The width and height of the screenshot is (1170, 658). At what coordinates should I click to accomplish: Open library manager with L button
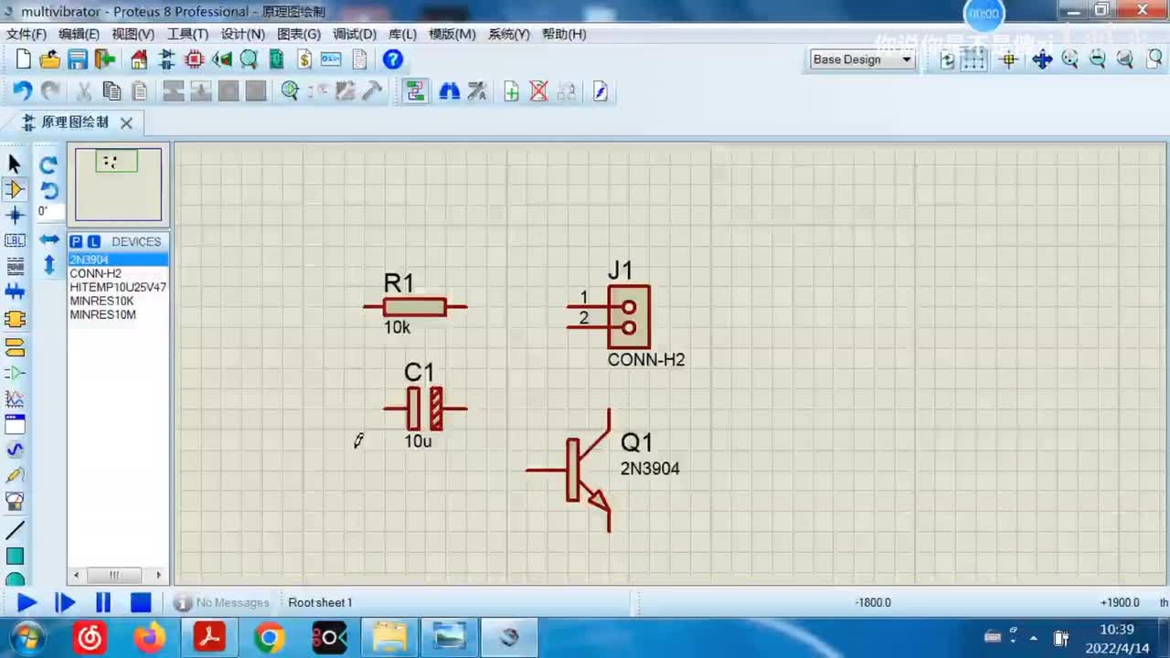93,241
